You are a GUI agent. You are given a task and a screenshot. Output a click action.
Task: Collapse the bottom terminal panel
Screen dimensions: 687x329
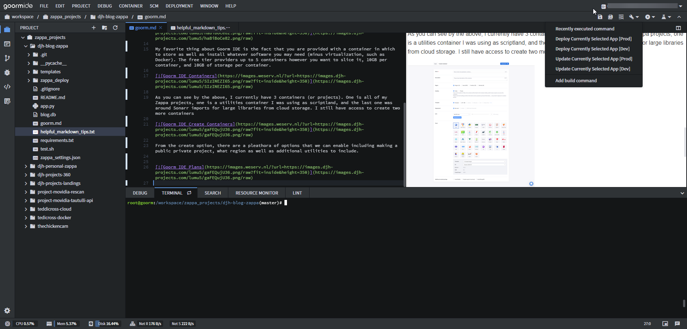click(682, 193)
